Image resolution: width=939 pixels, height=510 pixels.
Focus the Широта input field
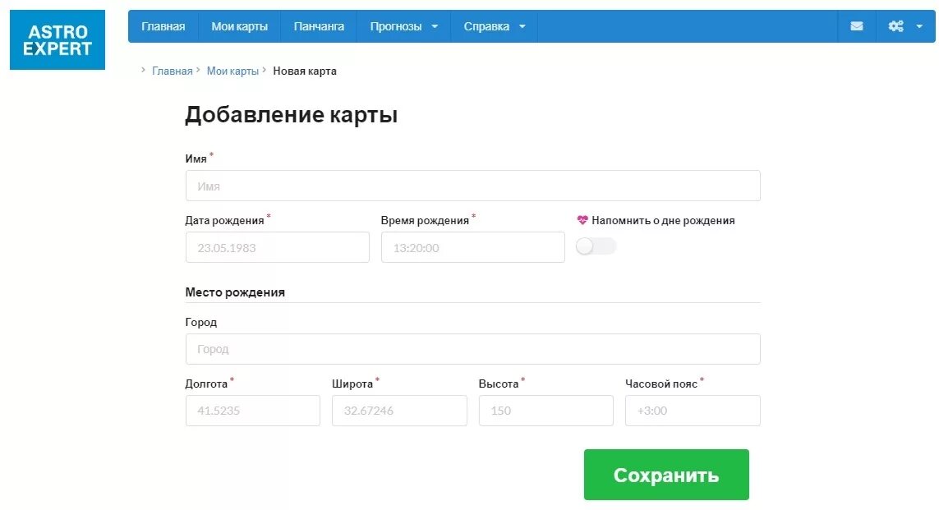tap(399, 411)
